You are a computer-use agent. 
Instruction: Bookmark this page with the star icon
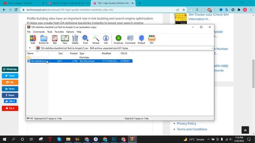point(184,10)
